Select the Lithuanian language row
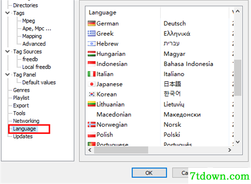 coord(160,104)
